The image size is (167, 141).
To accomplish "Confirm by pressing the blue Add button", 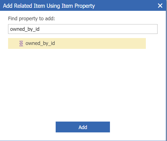I will 83,127.
